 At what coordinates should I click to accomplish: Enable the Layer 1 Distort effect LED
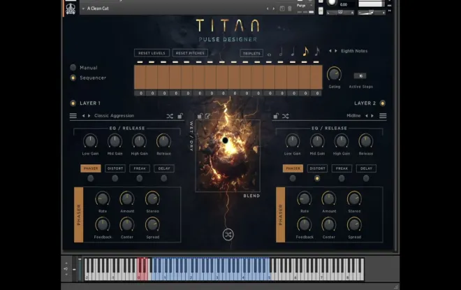pos(115,178)
